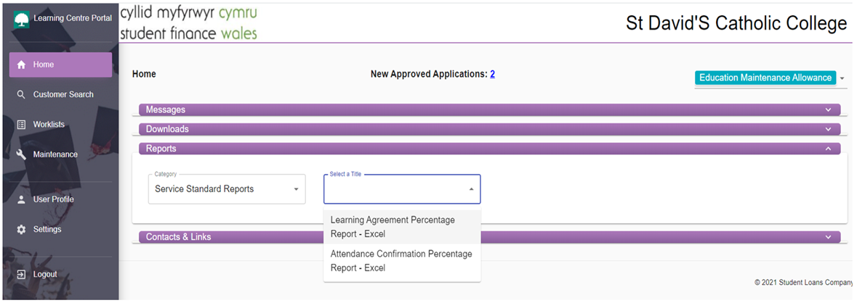Click the 2021 Student Loans Company copyright text
This screenshot has width=857, height=303.
pyautogui.click(x=805, y=283)
